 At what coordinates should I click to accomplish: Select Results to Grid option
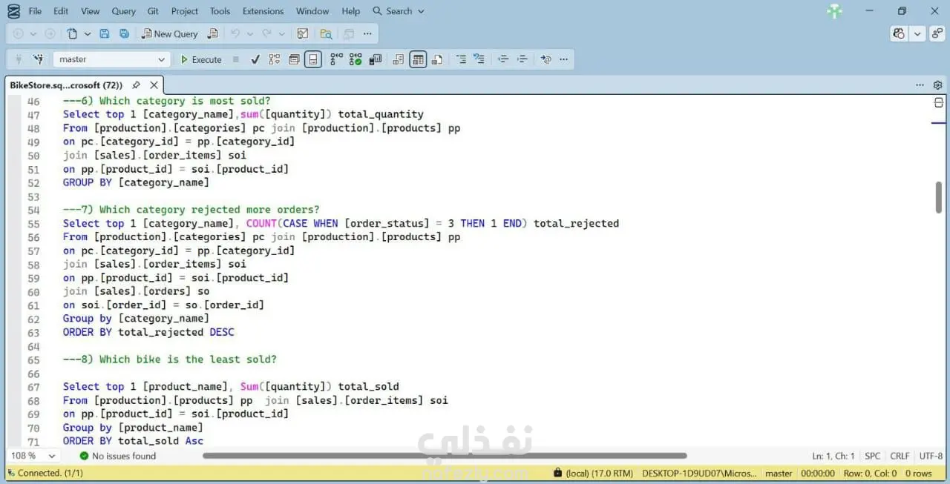[x=418, y=59]
